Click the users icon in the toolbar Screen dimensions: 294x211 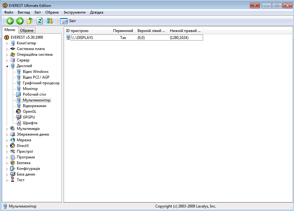49,21
